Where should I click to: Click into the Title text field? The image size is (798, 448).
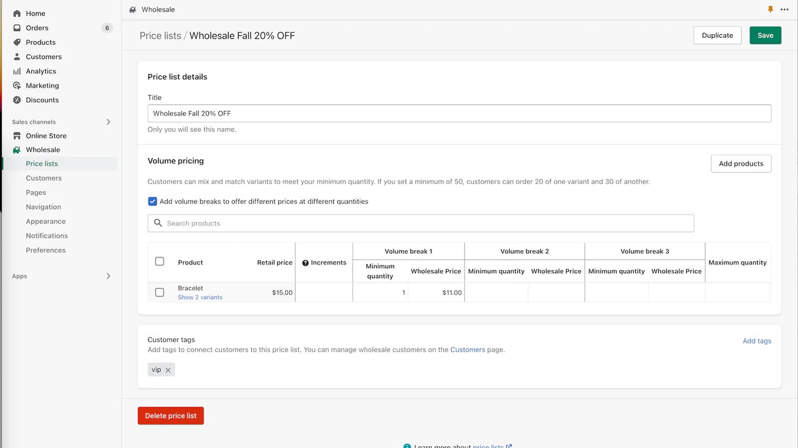459,113
